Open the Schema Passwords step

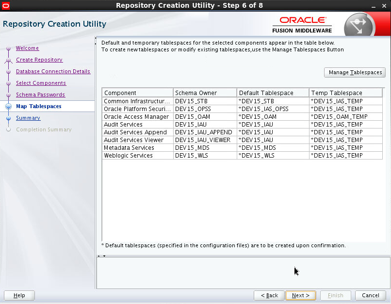click(x=41, y=95)
